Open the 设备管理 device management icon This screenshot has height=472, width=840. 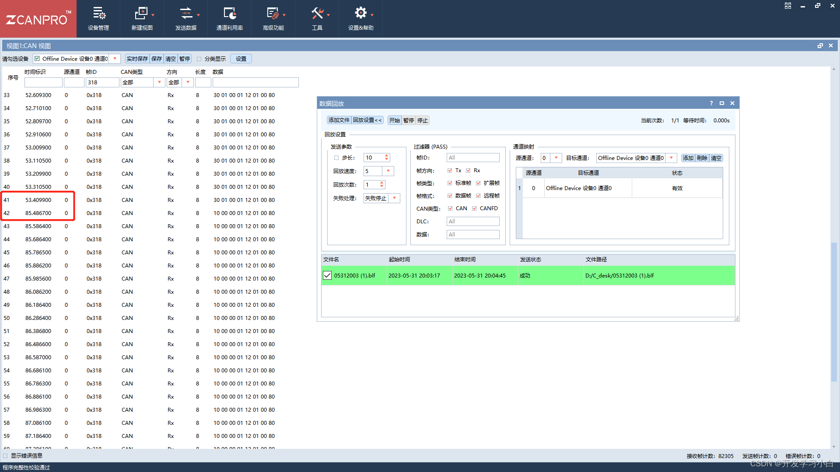pyautogui.click(x=98, y=14)
